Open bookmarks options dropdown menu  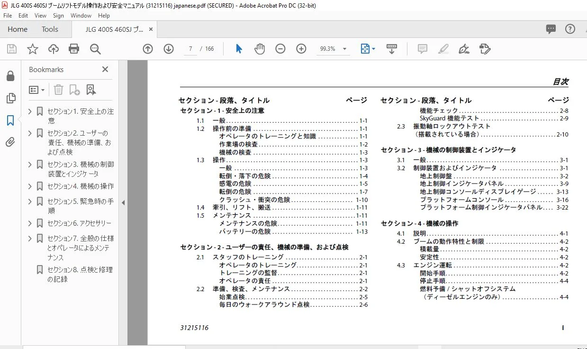37,90
